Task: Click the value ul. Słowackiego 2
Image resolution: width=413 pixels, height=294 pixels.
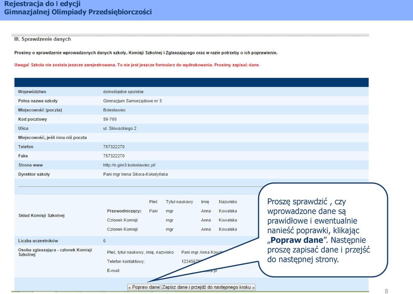Action: pos(120,129)
